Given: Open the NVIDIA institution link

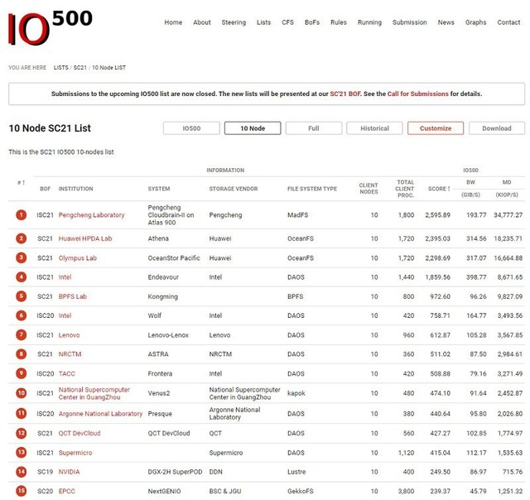Looking at the screenshot, I should pos(69,472).
